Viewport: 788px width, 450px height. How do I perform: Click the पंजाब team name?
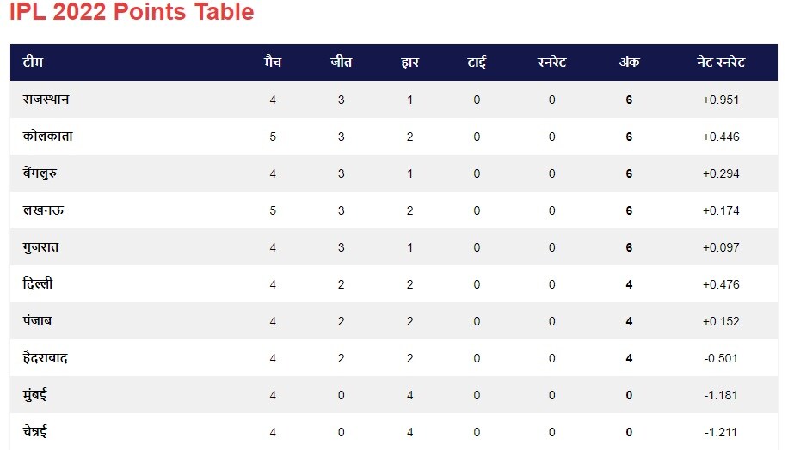click(x=37, y=321)
